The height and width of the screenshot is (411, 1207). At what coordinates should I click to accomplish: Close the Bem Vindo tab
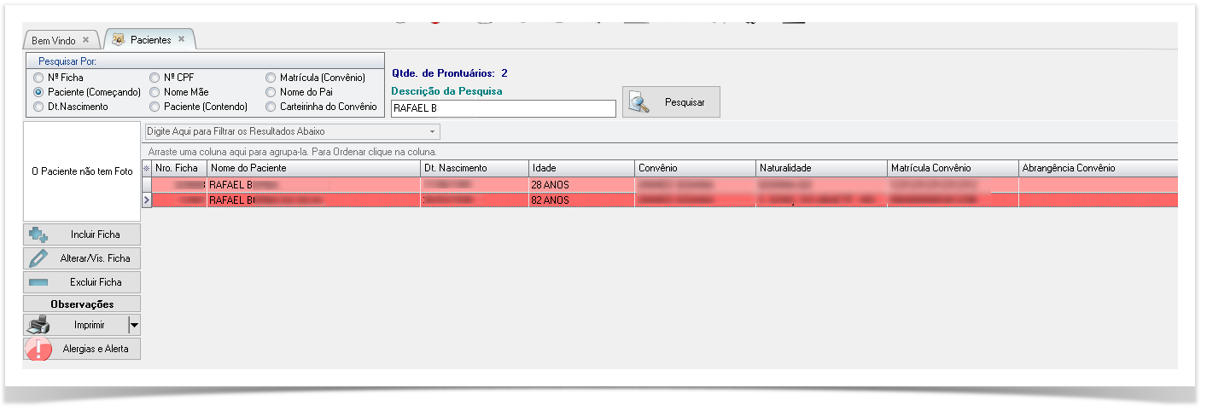click(85, 40)
